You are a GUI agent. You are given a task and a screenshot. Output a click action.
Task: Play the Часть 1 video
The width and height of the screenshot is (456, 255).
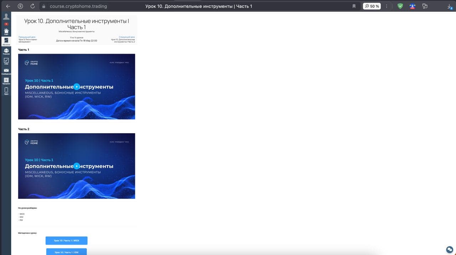click(77, 86)
